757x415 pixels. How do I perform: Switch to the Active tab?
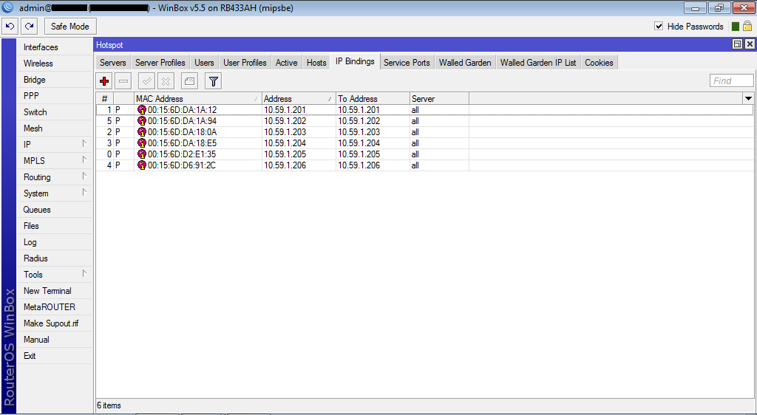click(286, 63)
